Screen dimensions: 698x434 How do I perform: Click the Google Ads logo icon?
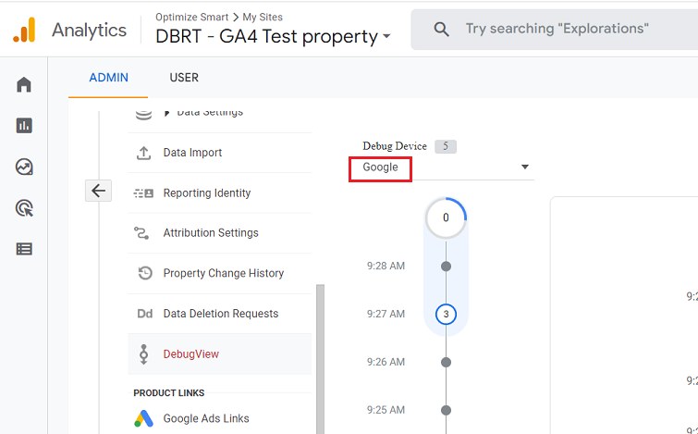(x=144, y=418)
